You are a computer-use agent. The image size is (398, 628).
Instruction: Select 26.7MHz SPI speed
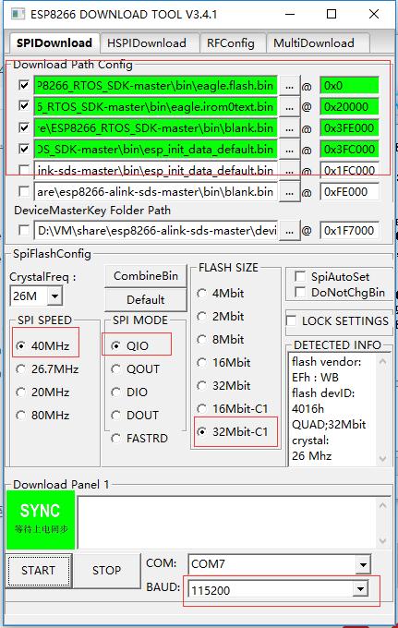47,368
